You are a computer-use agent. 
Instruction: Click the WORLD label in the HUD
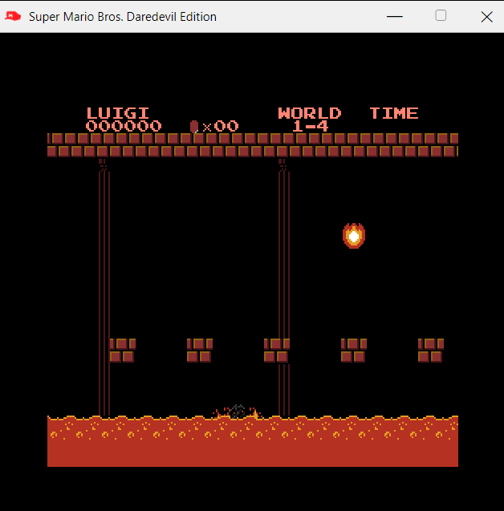(x=309, y=113)
